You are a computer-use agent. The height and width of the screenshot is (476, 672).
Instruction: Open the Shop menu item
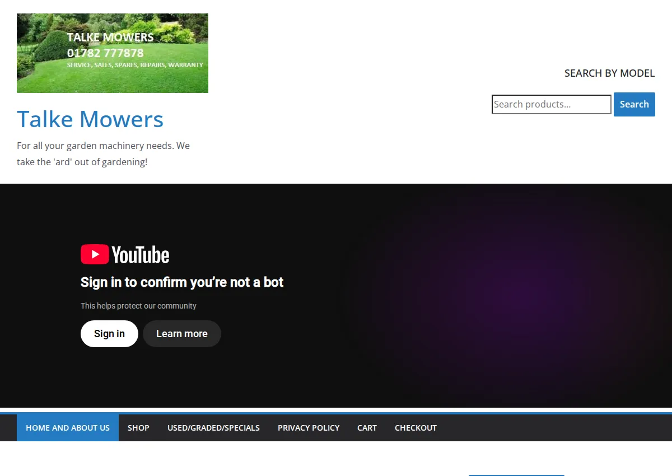138,428
